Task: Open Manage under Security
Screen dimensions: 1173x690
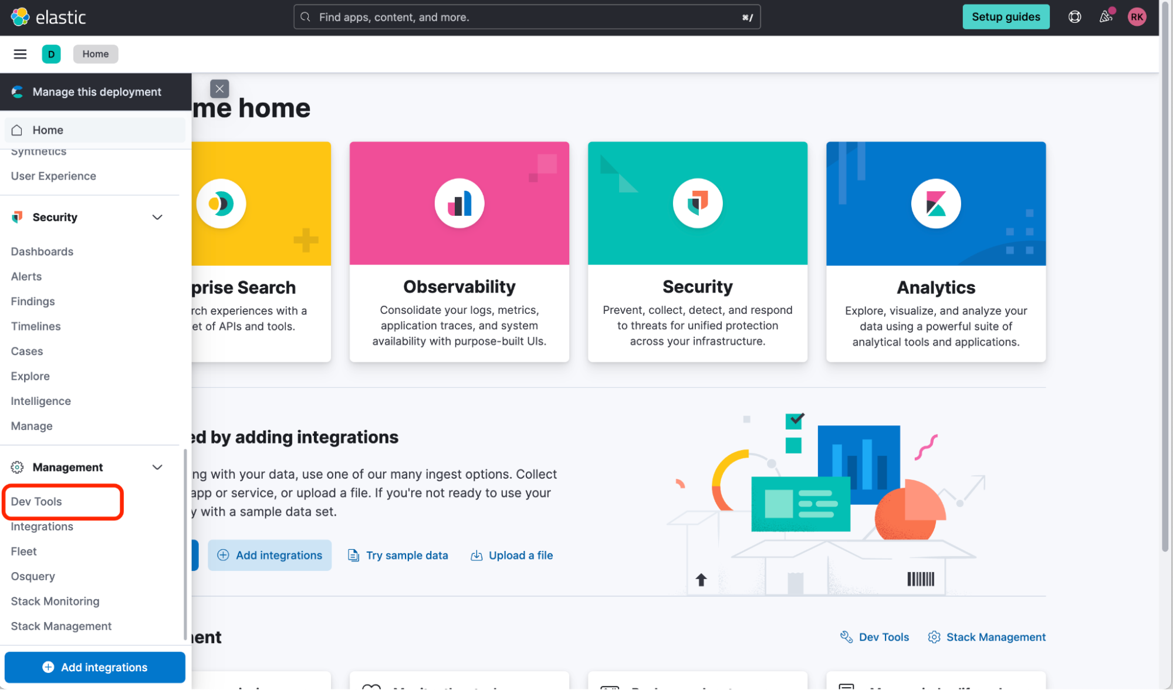Action: 32,426
